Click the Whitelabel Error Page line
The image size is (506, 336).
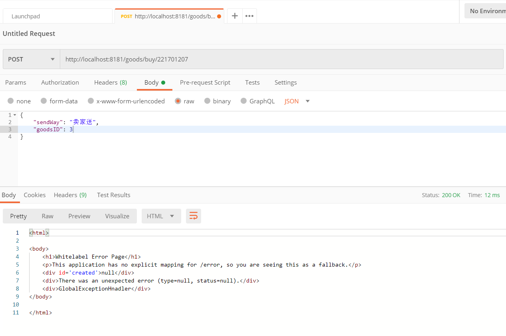tap(91, 257)
